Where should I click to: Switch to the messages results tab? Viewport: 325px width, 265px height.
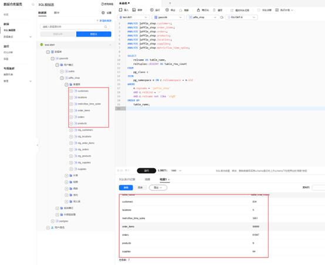pos(147,179)
